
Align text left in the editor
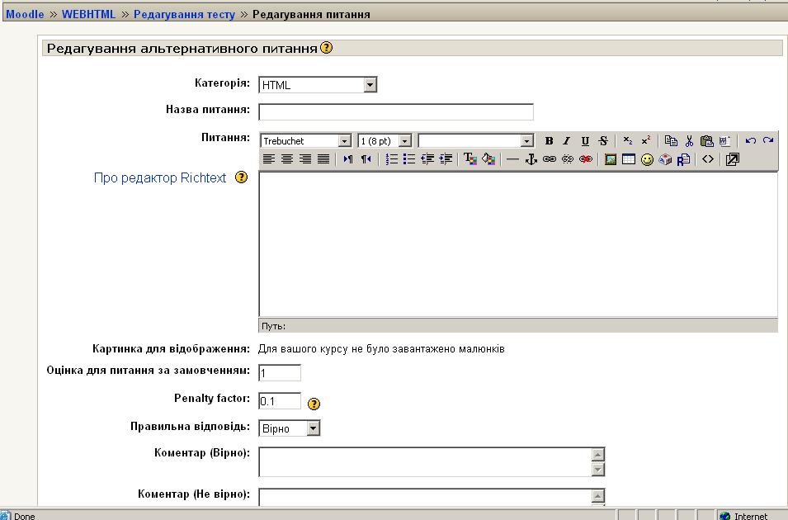[x=269, y=159]
